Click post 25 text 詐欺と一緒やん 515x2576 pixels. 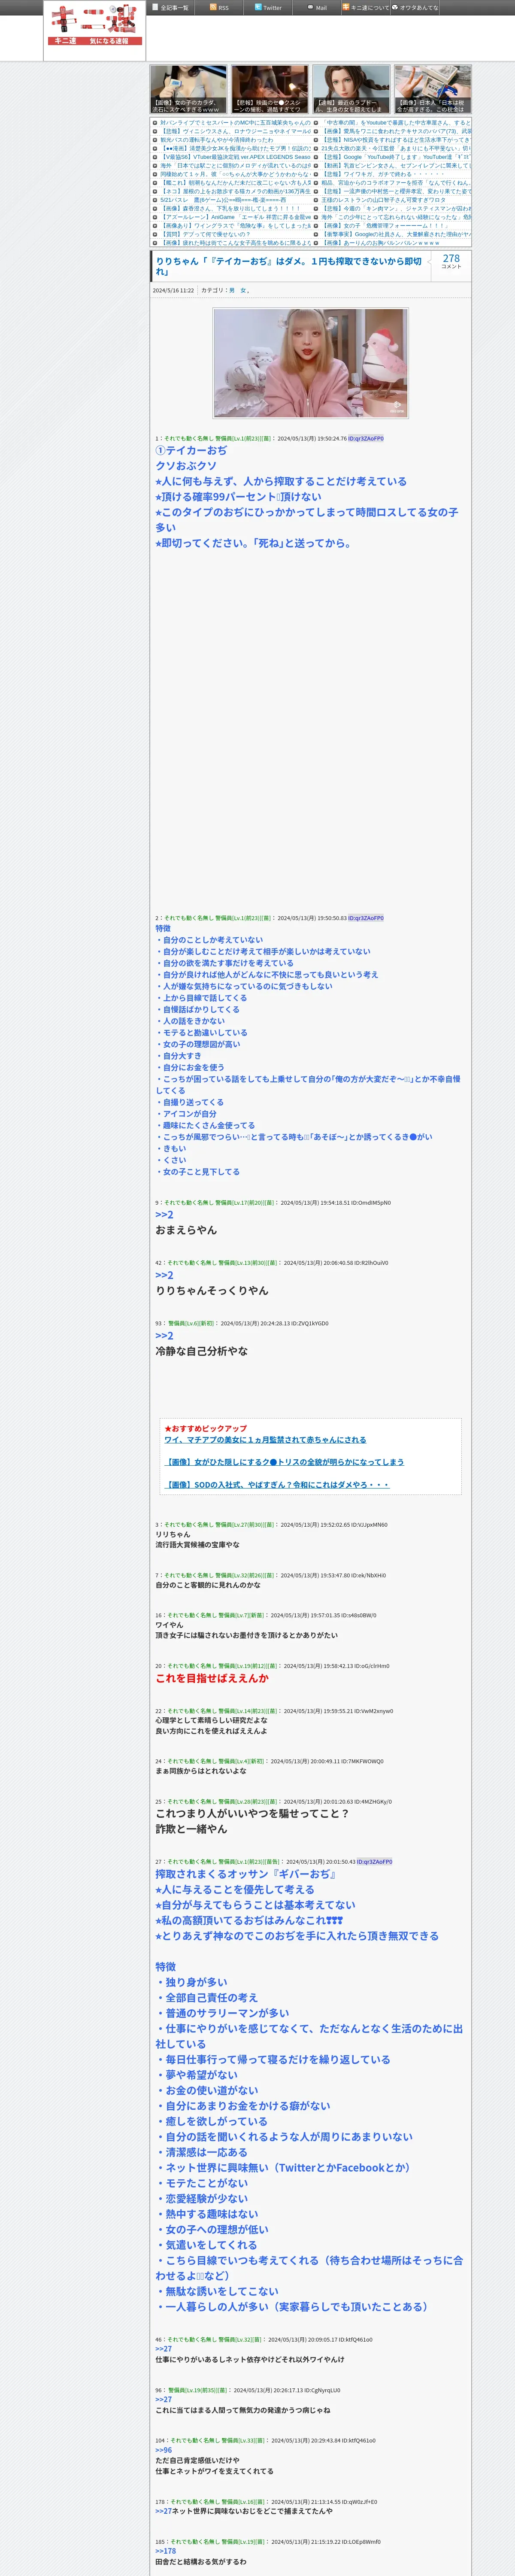pyautogui.click(x=191, y=1829)
